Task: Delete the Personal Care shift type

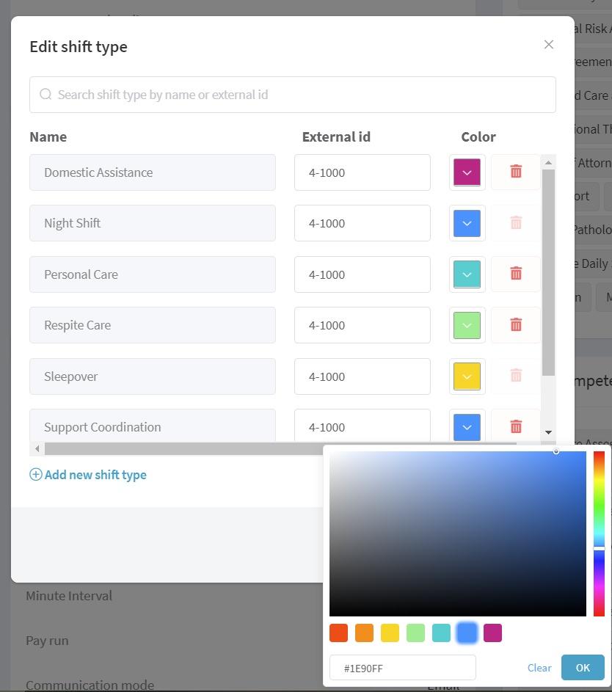Action: 515,274
